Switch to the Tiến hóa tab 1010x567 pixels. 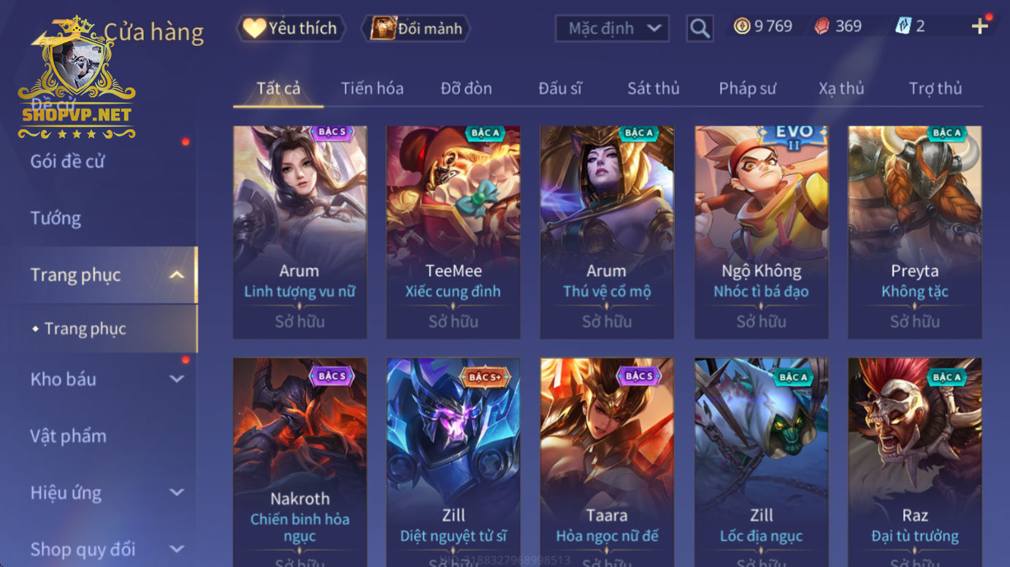(372, 88)
